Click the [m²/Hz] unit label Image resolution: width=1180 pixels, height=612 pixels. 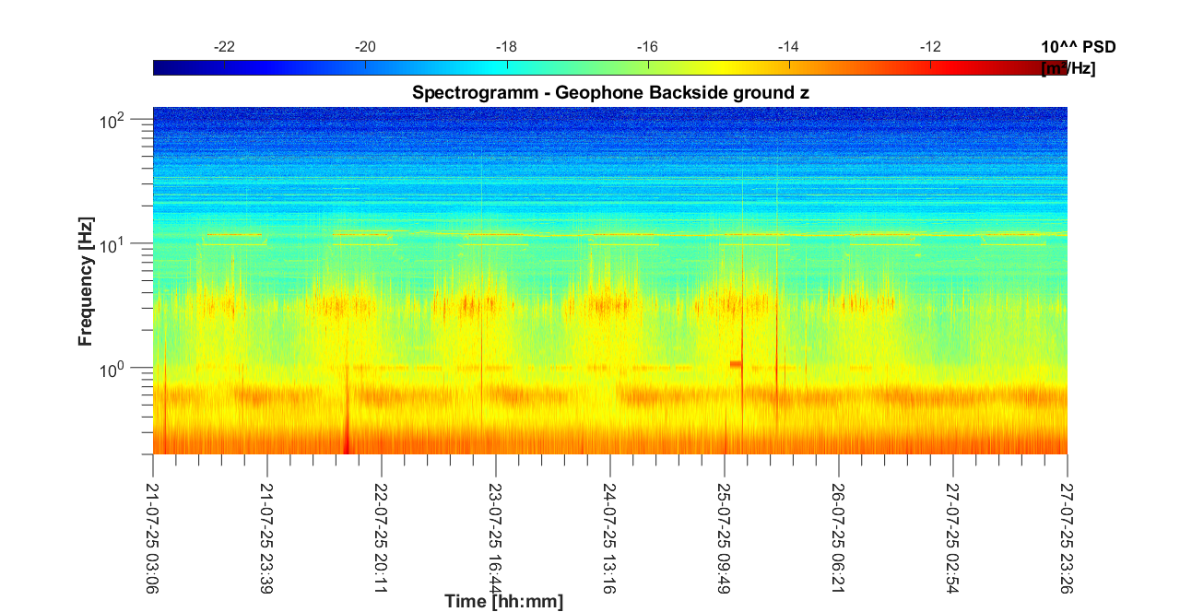coord(1068,68)
